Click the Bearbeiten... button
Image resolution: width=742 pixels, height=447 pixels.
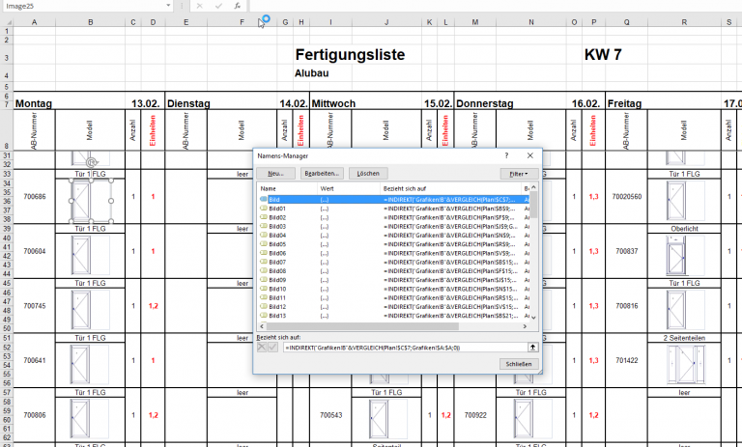[x=322, y=174]
